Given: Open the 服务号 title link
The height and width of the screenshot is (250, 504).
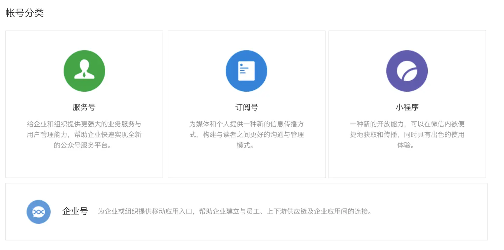Looking at the screenshot, I should pyautogui.click(x=84, y=107).
